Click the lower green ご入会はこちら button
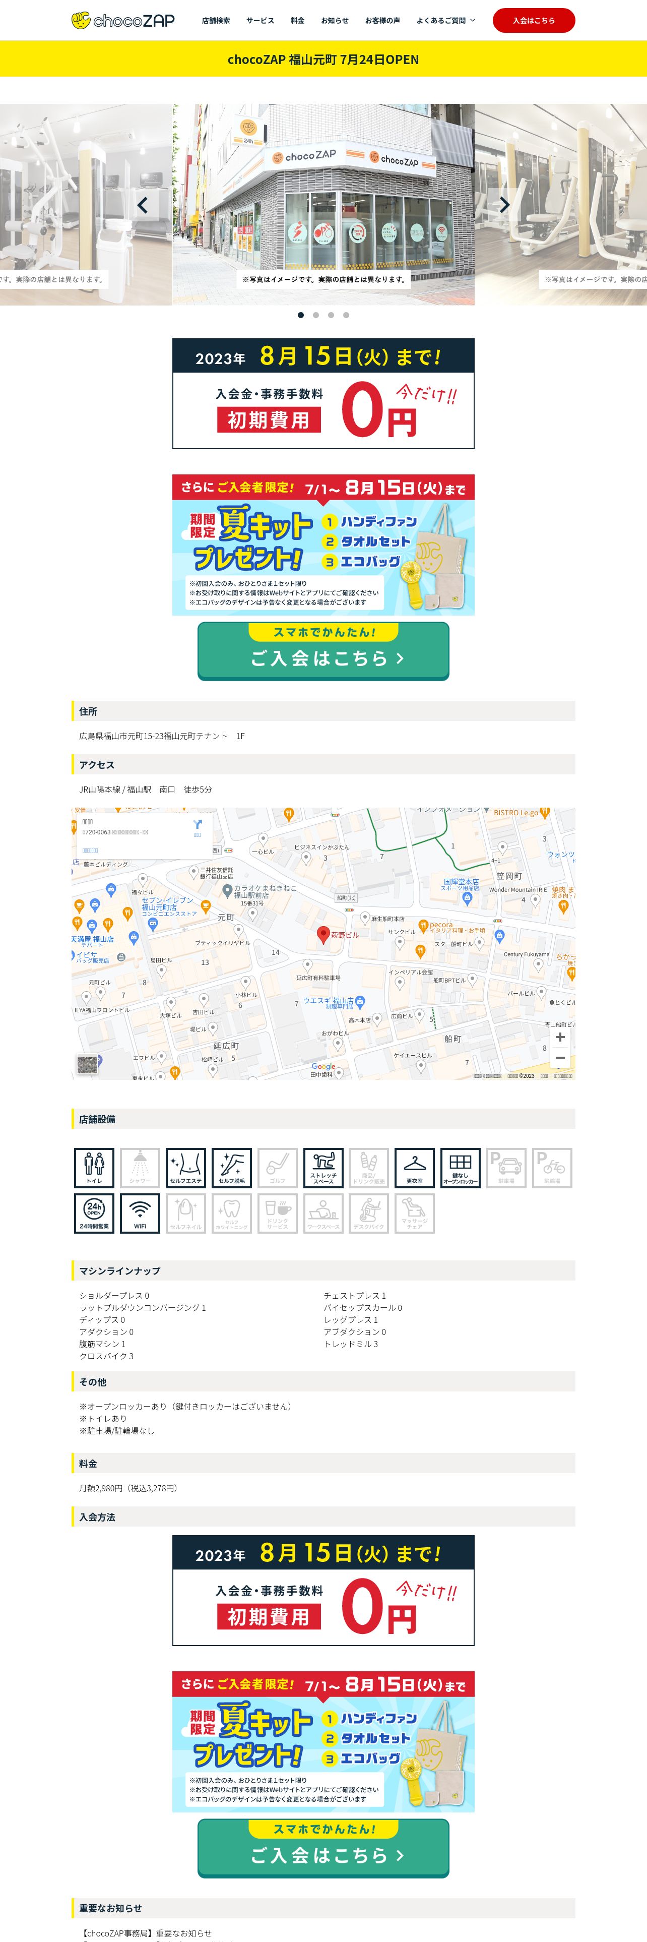The image size is (647, 1942). click(323, 1848)
